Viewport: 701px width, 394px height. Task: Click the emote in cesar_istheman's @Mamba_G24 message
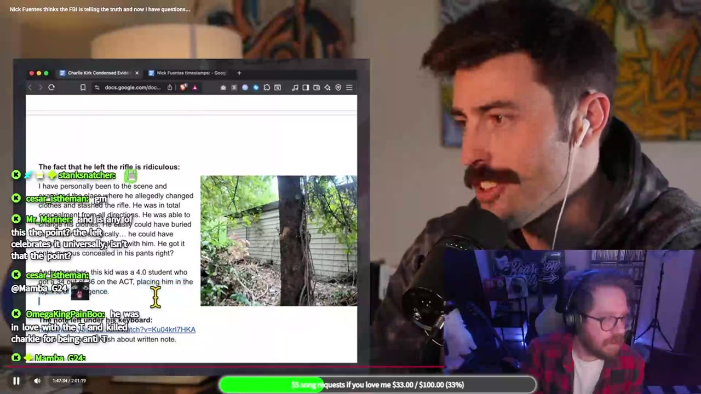tap(80, 291)
